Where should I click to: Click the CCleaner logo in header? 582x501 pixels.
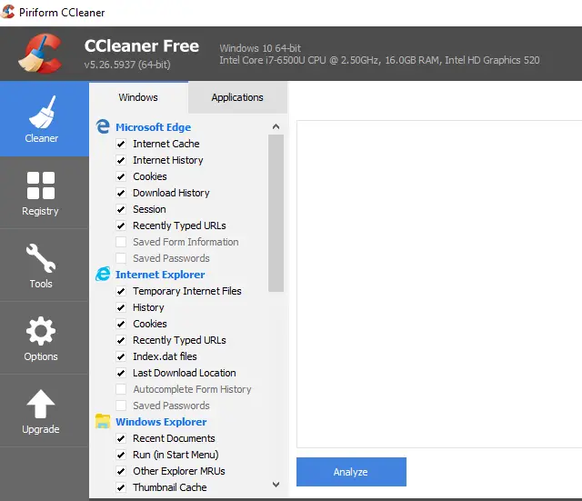40,54
